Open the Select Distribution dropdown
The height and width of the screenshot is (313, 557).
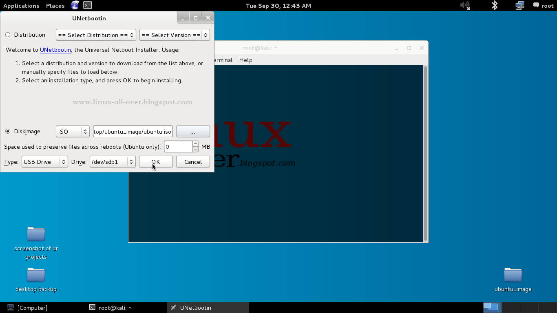tap(96, 35)
